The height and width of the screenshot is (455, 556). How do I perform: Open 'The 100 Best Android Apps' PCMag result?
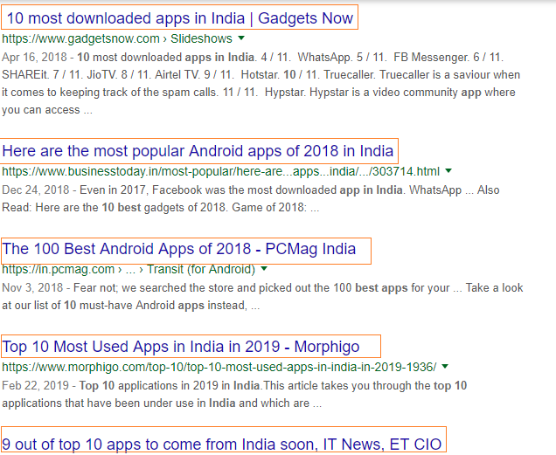tap(179, 250)
